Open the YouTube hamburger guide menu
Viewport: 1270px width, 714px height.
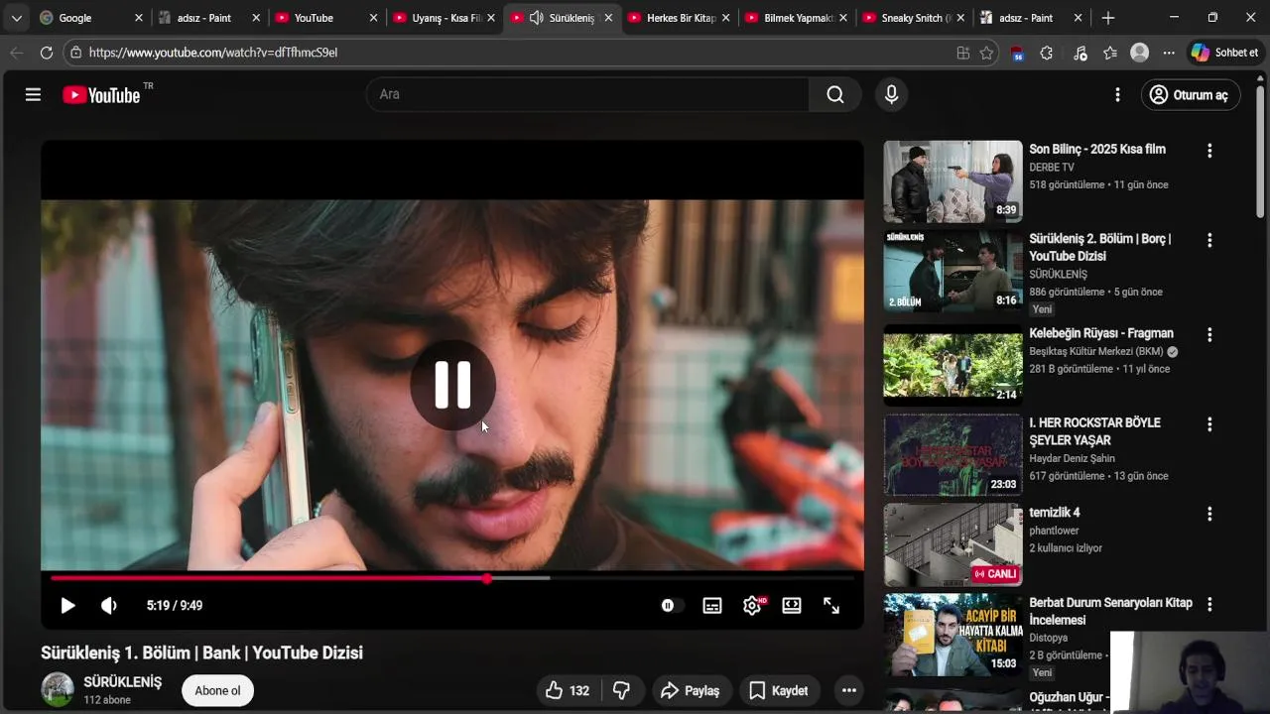tap(33, 94)
